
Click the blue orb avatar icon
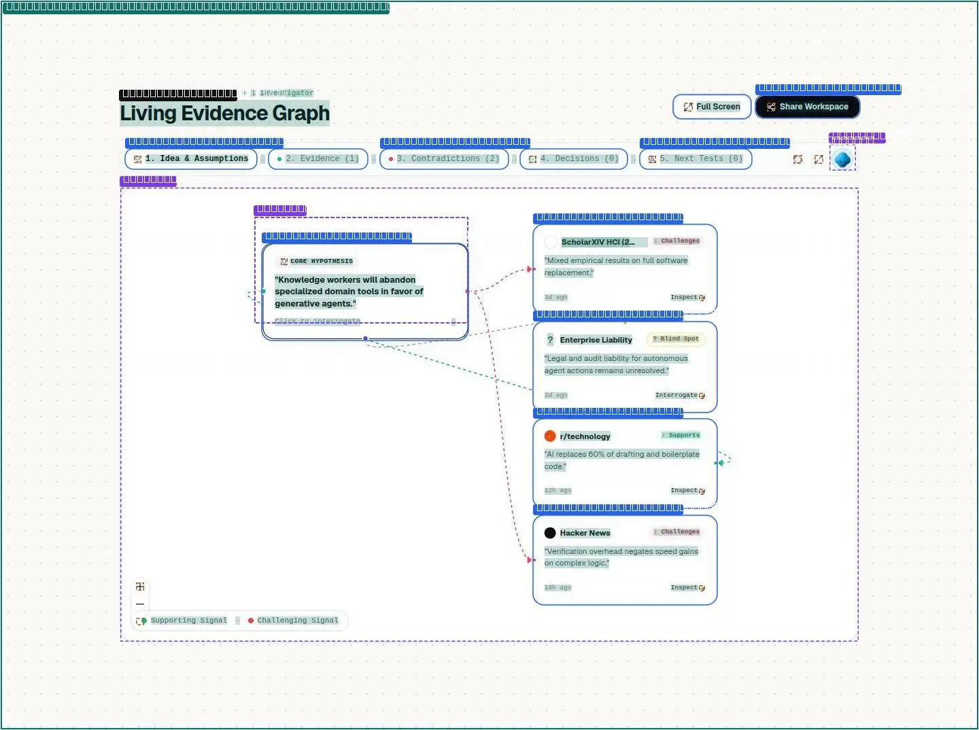[842, 159]
